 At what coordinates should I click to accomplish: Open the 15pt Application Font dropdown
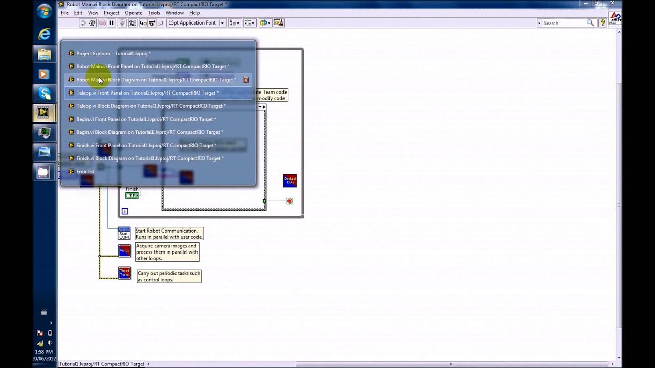coord(196,23)
